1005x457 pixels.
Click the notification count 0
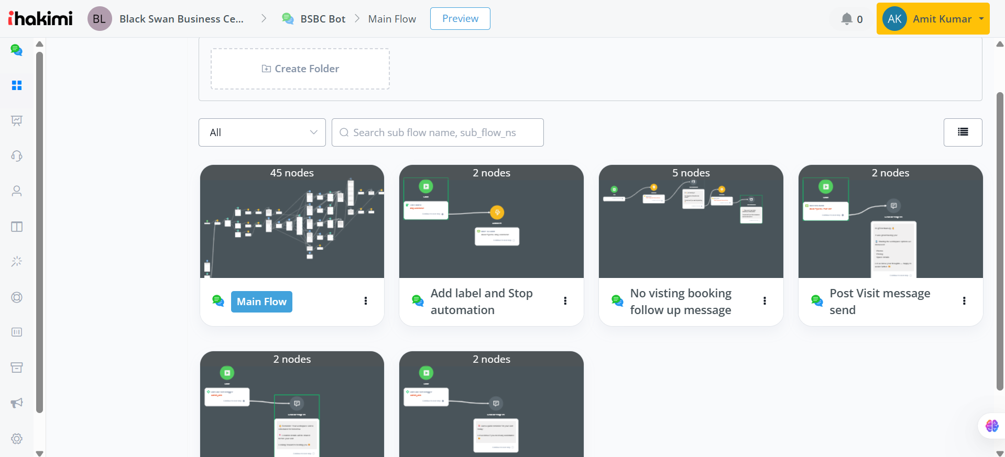(x=860, y=19)
